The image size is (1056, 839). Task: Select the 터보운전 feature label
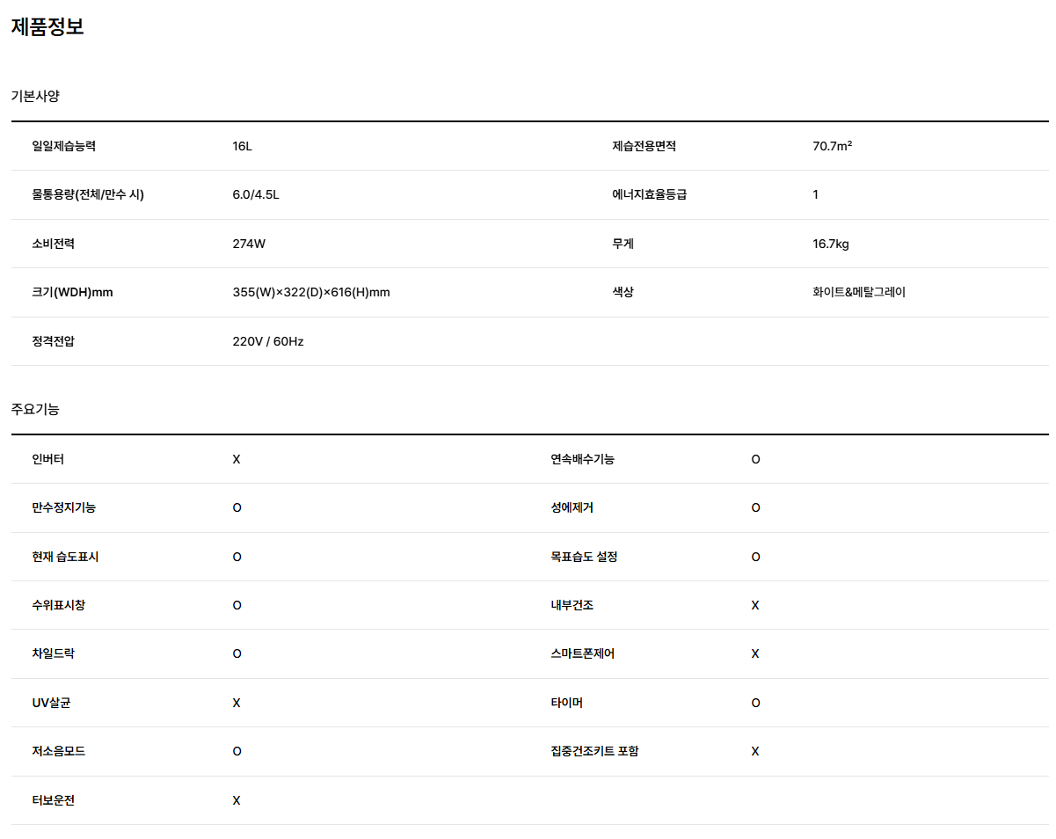[x=53, y=800]
